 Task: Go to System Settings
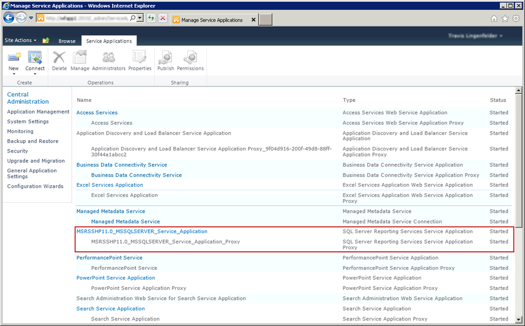(x=28, y=121)
